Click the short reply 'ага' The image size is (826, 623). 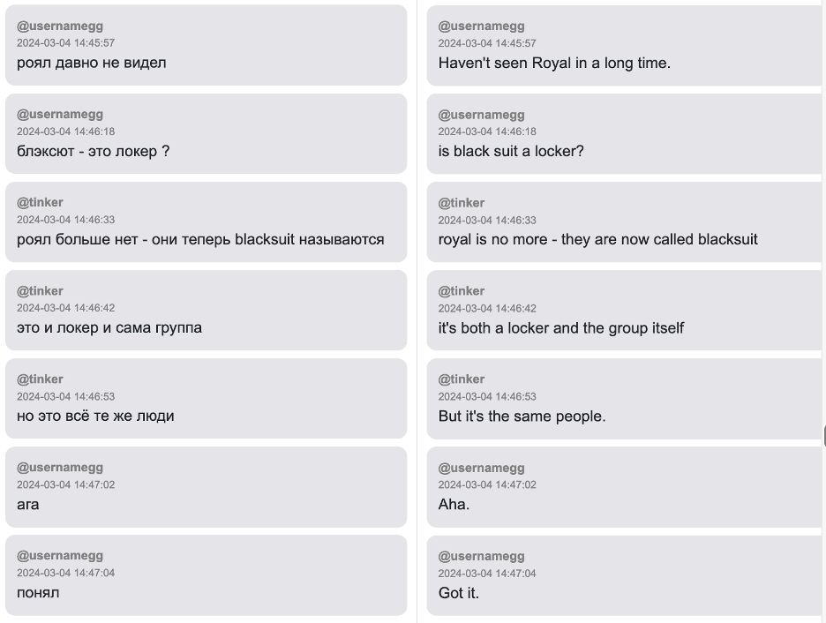point(26,504)
